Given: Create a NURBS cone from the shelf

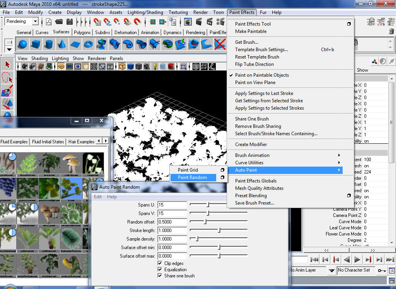Looking at the screenshot, I should (x=61, y=44).
